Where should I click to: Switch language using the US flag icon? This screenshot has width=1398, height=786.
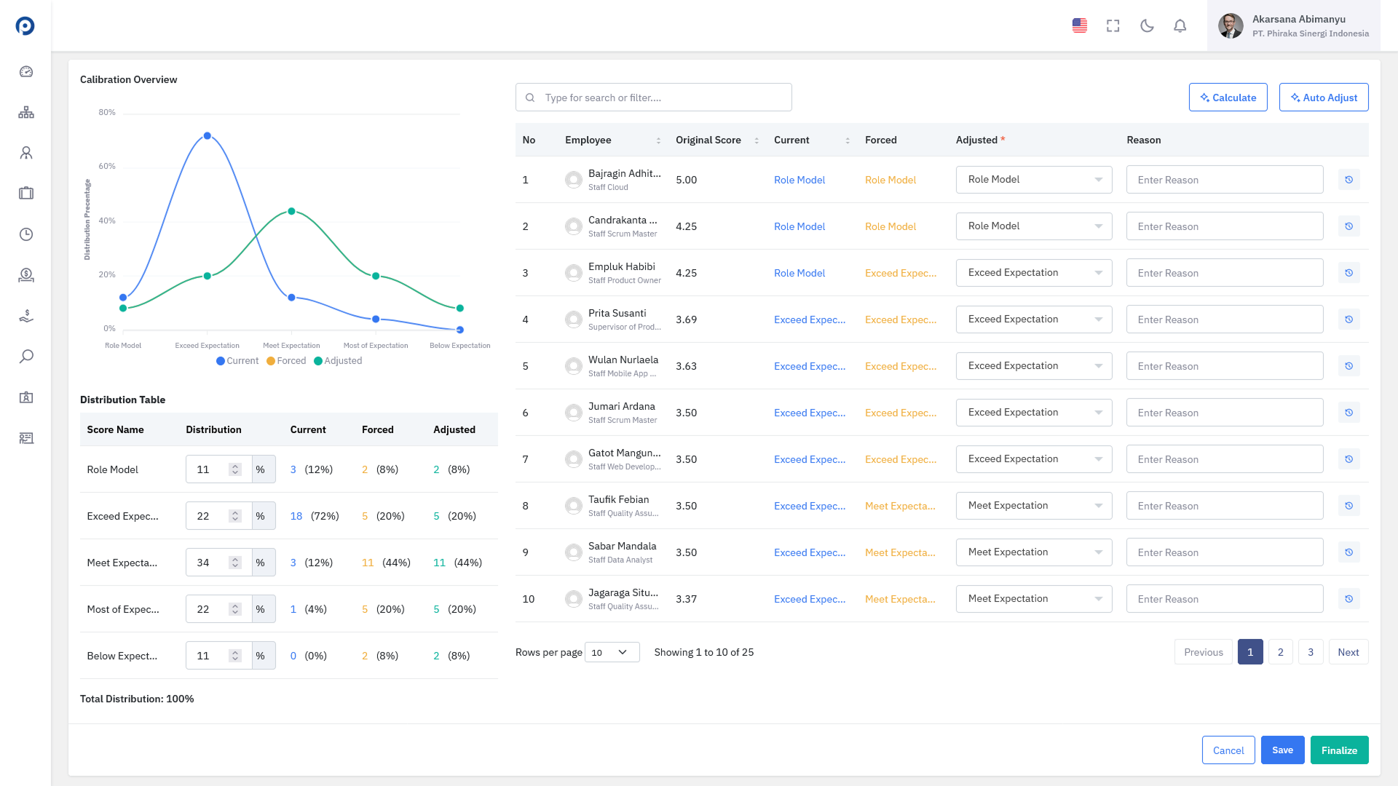(x=1080, y=26)
